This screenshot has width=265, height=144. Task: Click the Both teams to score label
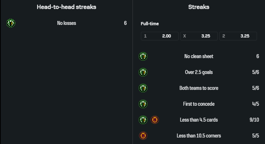click(199, 88)
